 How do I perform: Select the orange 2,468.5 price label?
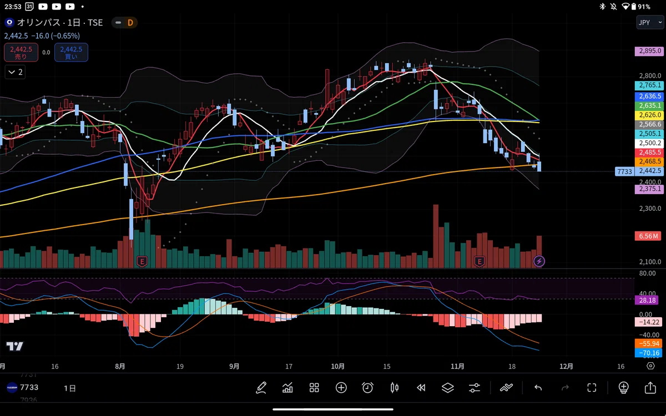click(649, 161)
